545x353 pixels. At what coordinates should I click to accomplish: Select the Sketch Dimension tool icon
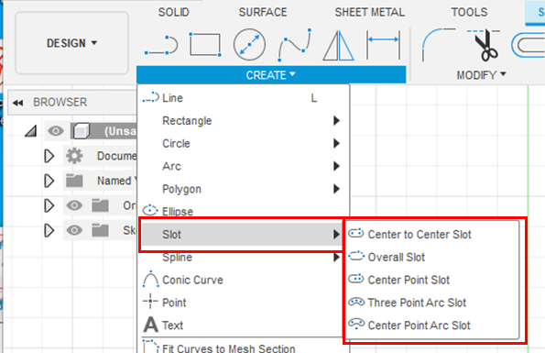[x=383, y=45]
